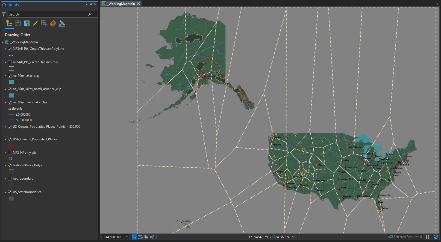Close the _WorkingMapMain map tab
The height and width of the screenshot is (242, 441).
(x=139, y=4)
